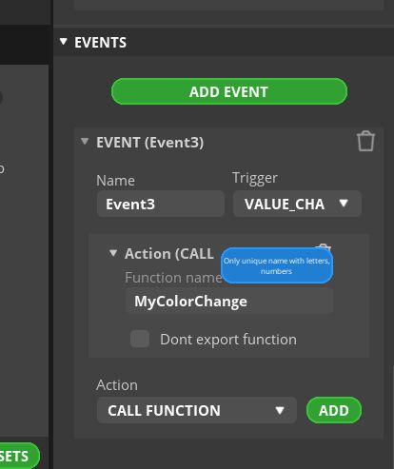Click the Action (CALL header label
This screenshot has width=394, height=469.
click(x=169, y=254)
